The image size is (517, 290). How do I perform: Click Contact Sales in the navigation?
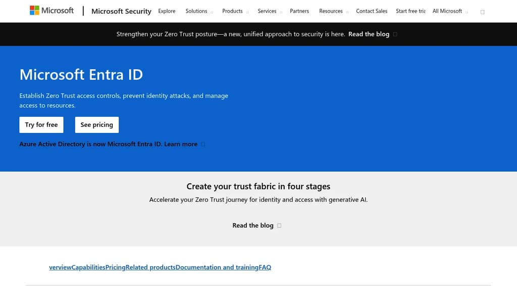coord(372,11)
